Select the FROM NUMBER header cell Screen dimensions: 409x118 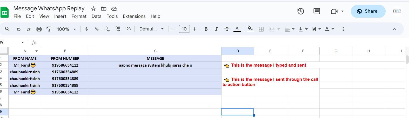pos(65,58)
